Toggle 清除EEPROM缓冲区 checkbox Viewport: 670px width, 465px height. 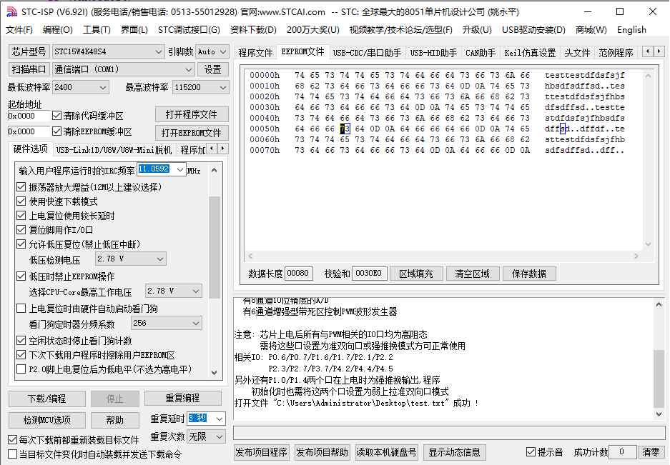[56, 131]
